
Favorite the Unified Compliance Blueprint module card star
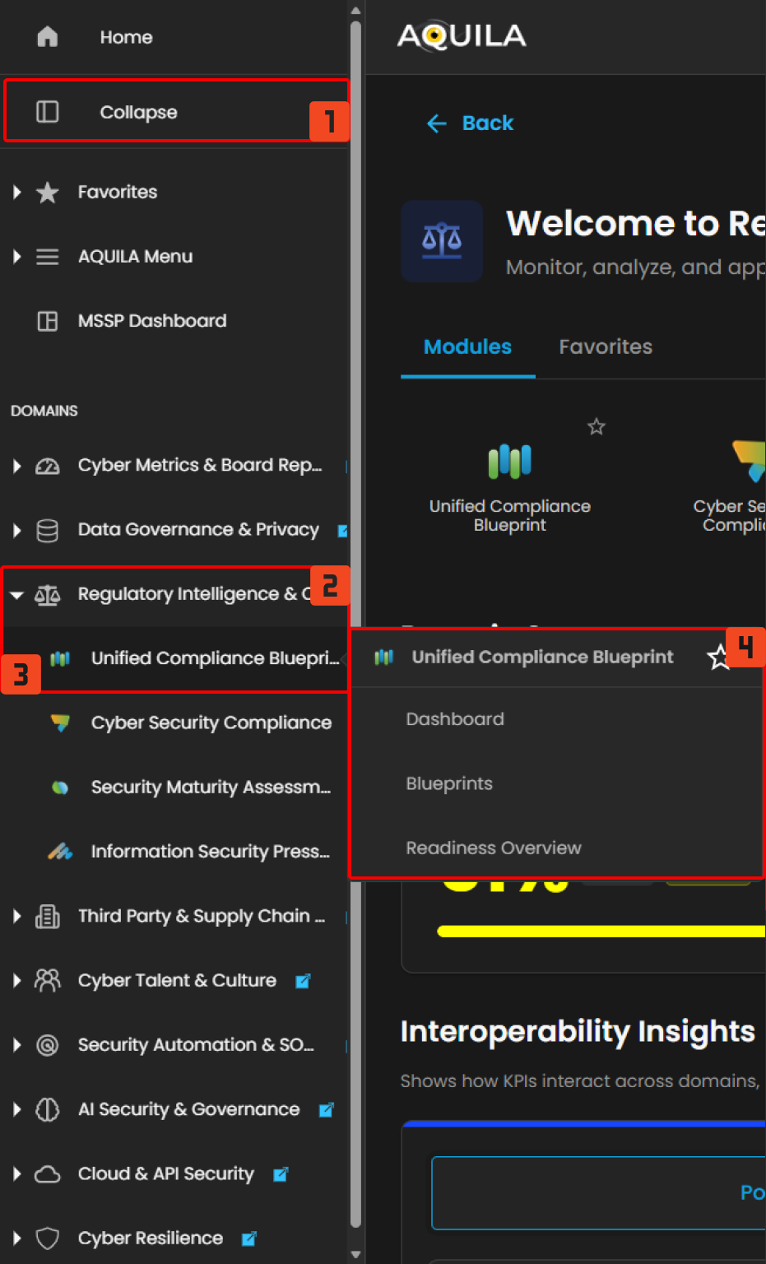coord(597,426)
